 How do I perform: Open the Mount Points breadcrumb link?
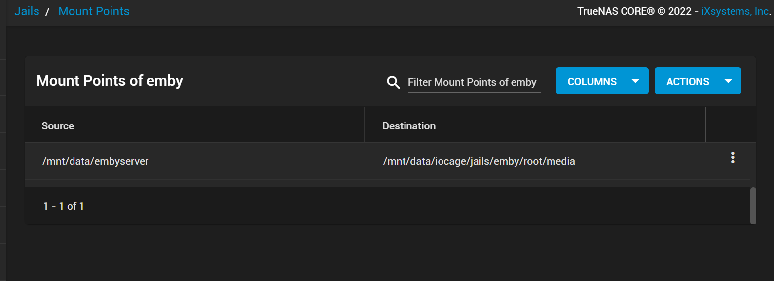tap(94, 11)
